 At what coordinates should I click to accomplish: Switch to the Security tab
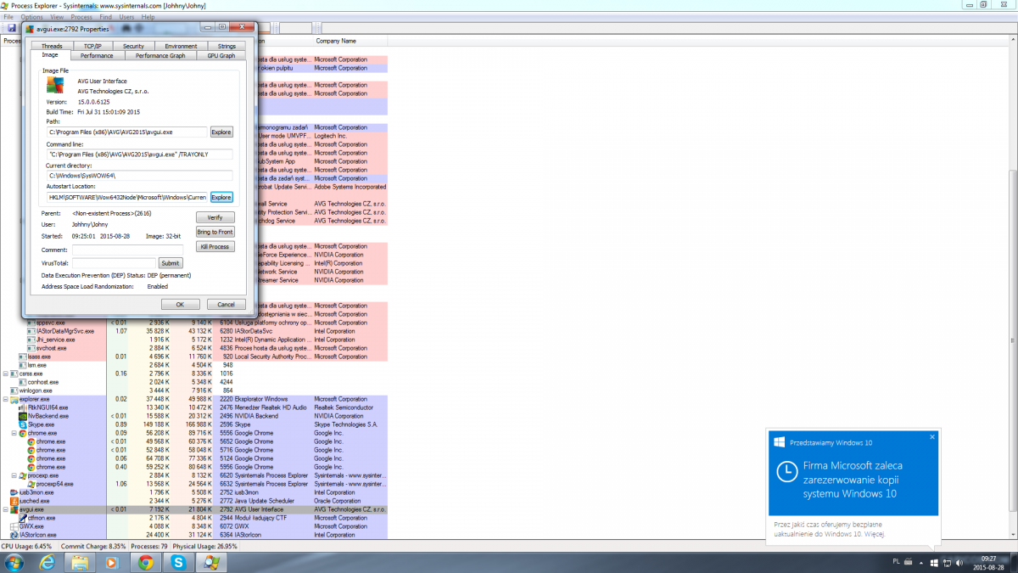point(133,46)
